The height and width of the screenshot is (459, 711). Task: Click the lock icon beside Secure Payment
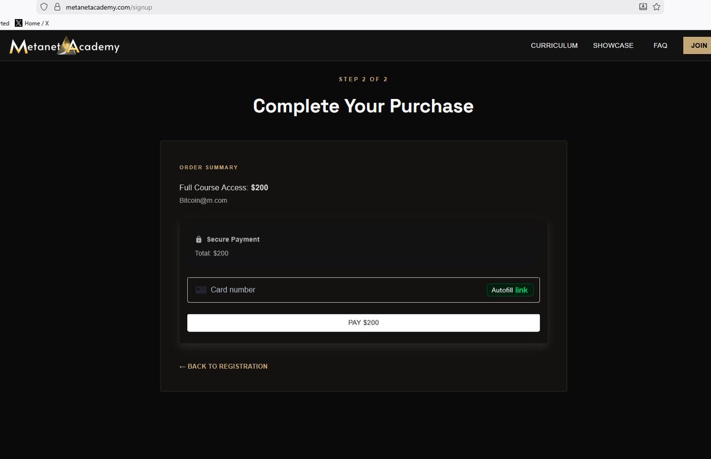tap(198, 240)
